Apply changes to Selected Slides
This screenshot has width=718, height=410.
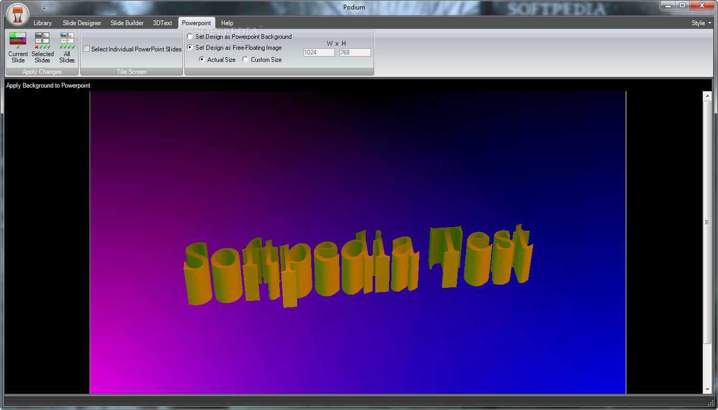click(x=42, y=48)
